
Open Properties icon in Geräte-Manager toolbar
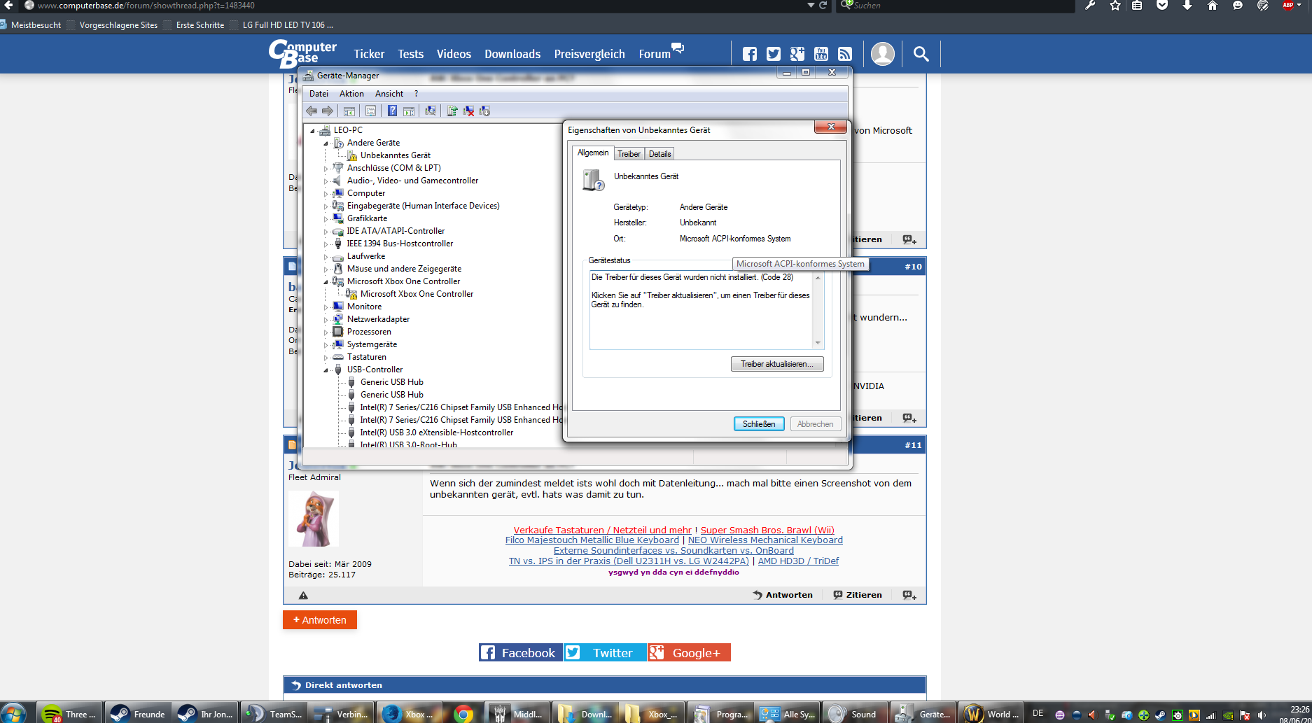click(371, 111)
